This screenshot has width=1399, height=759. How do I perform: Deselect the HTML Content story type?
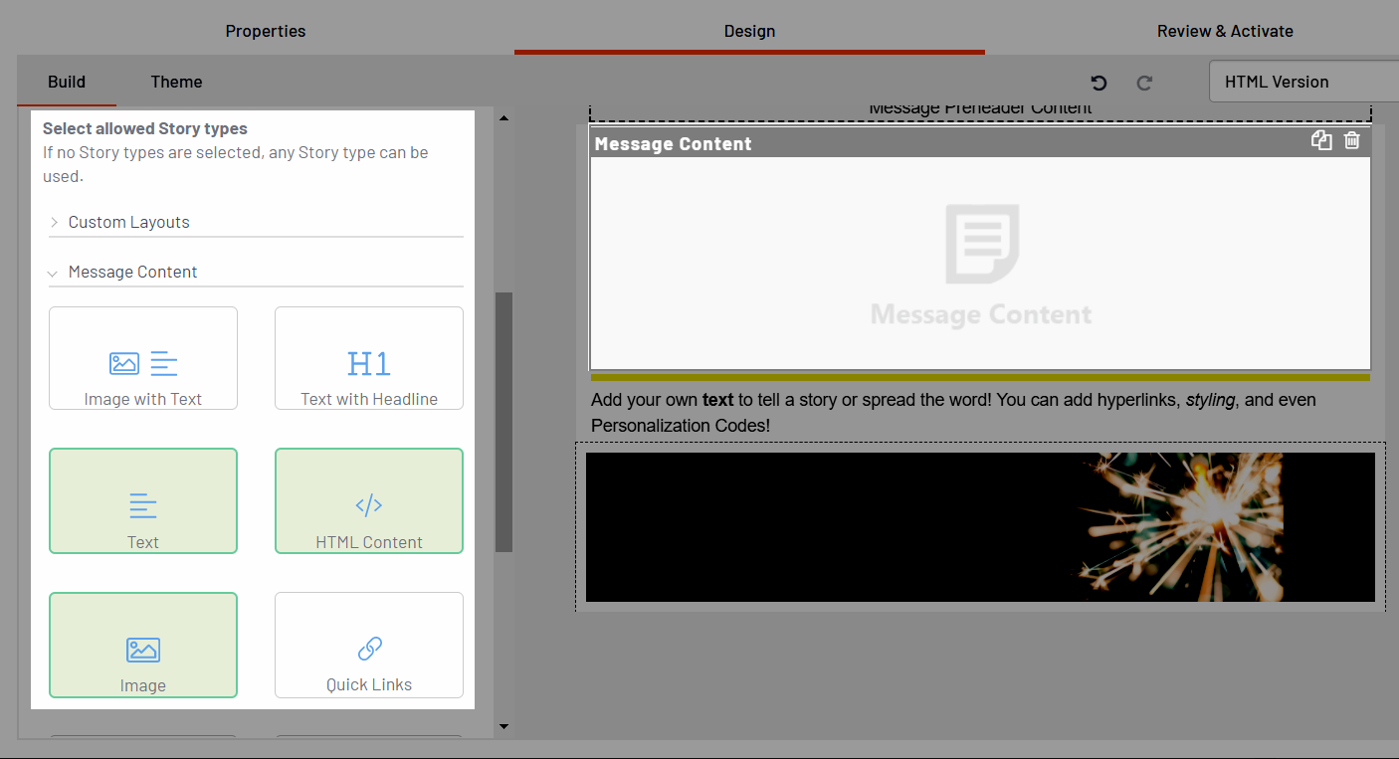pyautogui.click(x=368, y=500)
